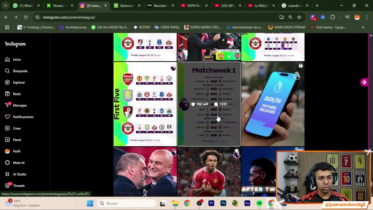The image size is (373, 210).
Task: Switch to the ESPN Fan tab
Action: [x=194, y=6]
